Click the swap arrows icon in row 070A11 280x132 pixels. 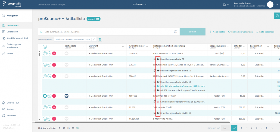[x=49, y=65]
